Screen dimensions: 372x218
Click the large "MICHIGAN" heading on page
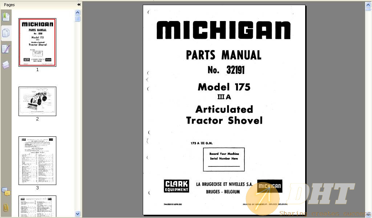[223, 30]
